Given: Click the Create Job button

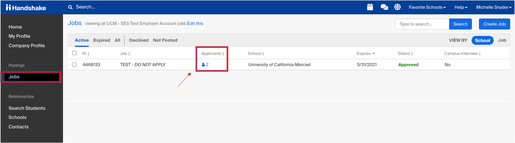Looking at the screenshot, I should tap(494, 24).
